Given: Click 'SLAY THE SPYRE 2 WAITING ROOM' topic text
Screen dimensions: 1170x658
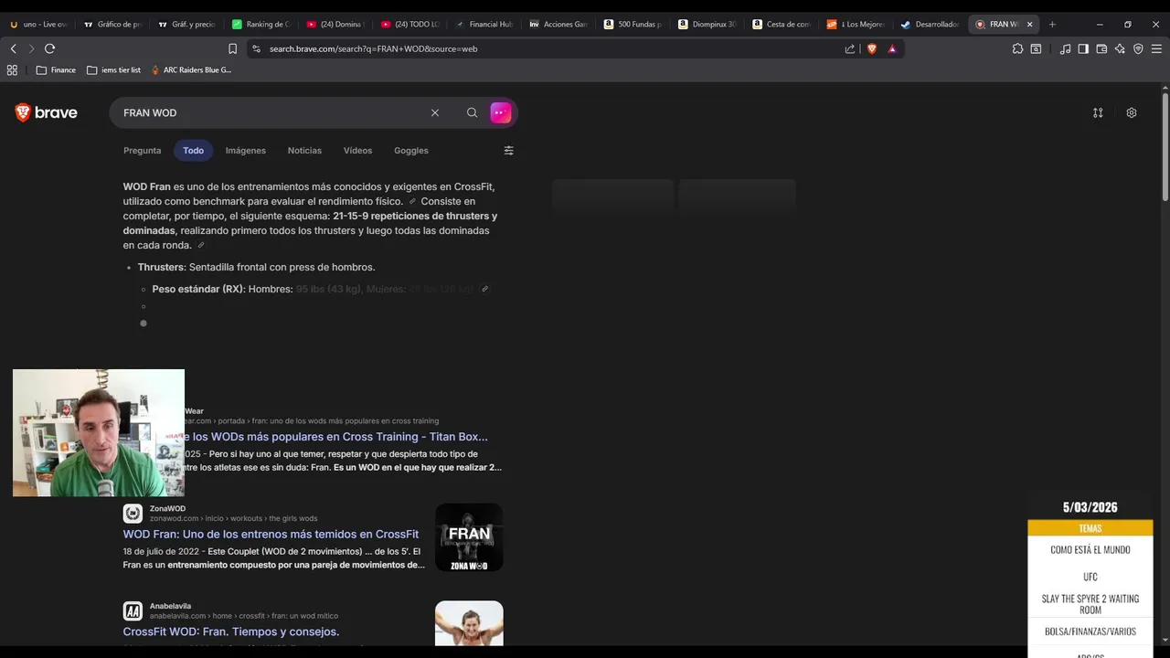Looking at the screenshot, I should point(1090,604).
